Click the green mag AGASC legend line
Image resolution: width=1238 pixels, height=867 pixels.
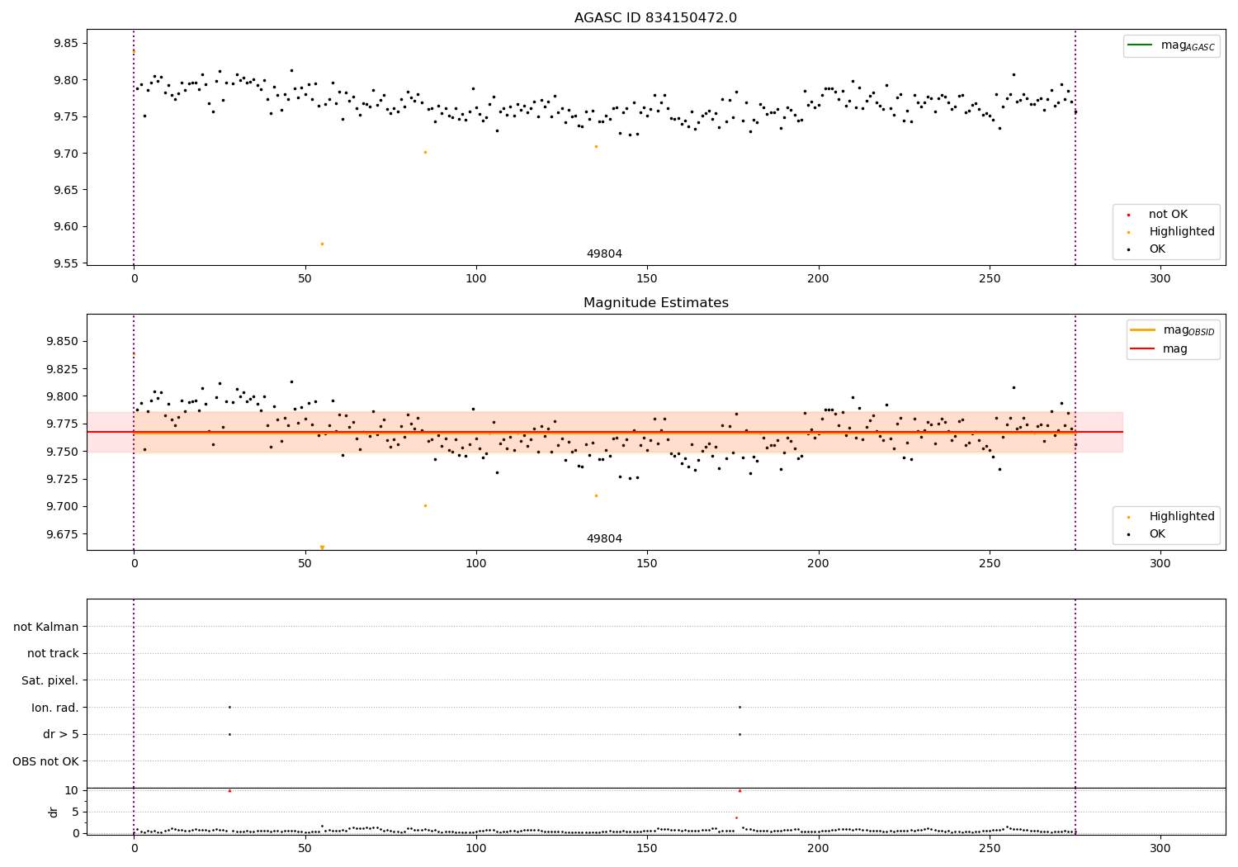[1141, 45]
